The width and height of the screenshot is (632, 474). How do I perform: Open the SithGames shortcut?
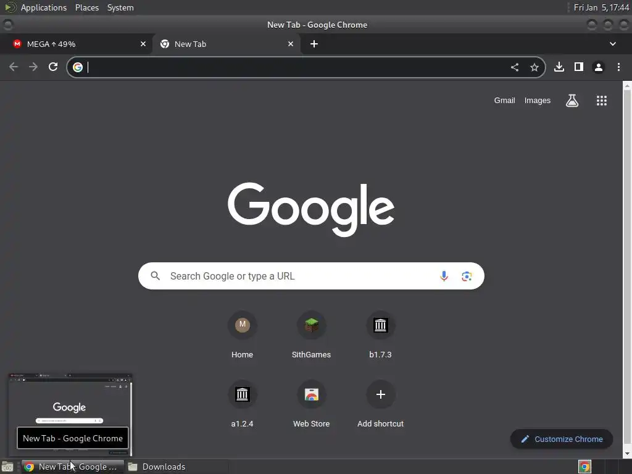pyautogui.click(x=311, y=335)
